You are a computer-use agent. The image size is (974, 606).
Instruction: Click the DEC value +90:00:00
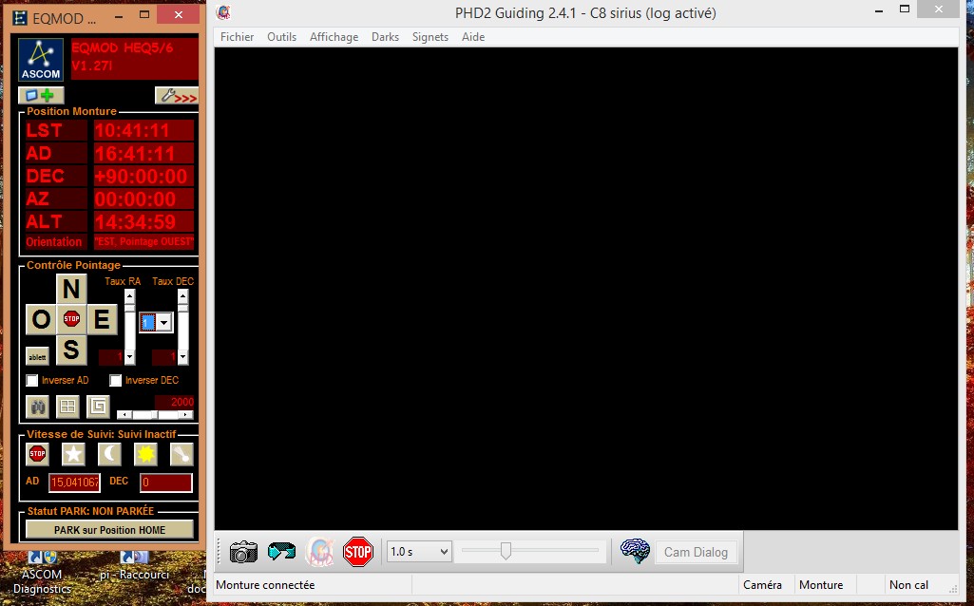tap(143, 177)
